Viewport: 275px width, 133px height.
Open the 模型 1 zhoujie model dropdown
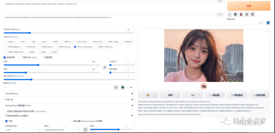tap(63, 130)
